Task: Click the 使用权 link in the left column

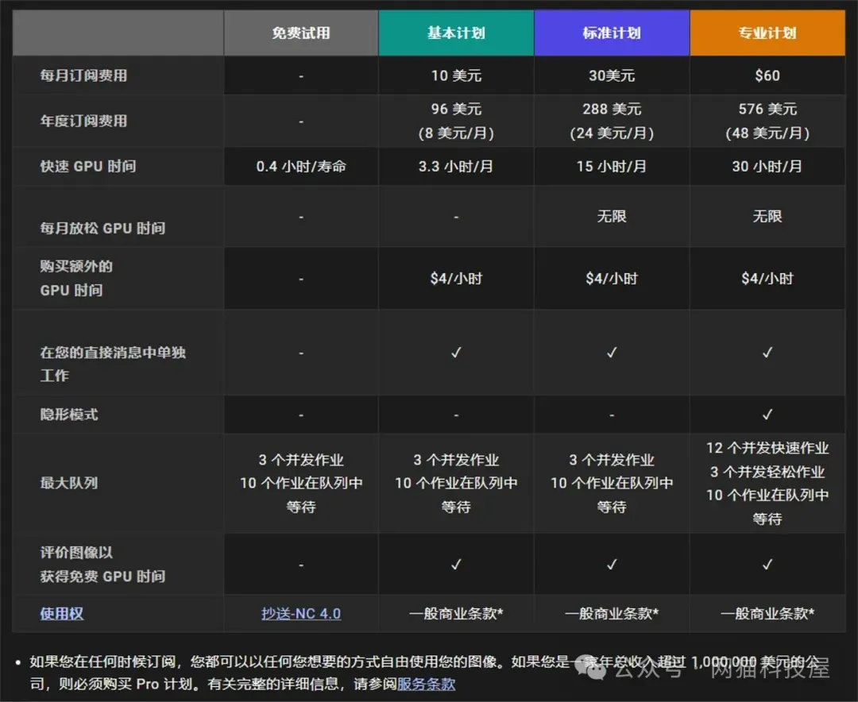Action: click(61, 612)
